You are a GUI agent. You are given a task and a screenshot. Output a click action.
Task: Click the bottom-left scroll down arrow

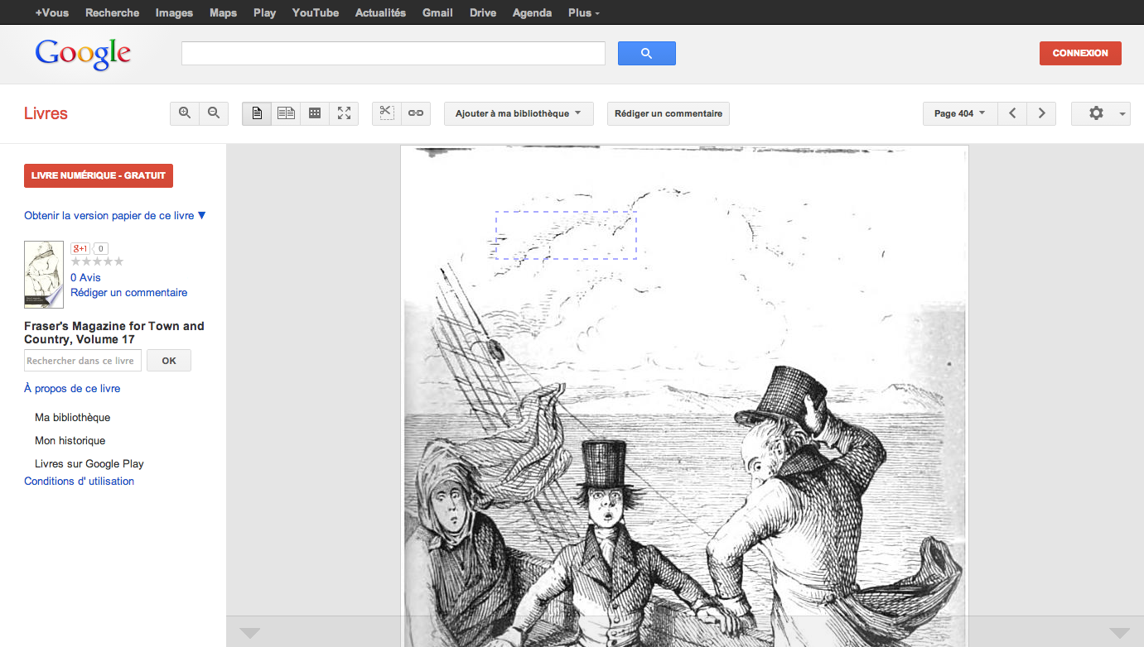click(x=249, y=633)
